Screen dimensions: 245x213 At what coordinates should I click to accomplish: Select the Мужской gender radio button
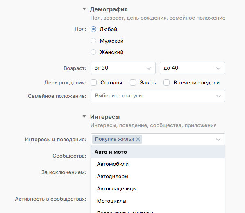(93, 41)
